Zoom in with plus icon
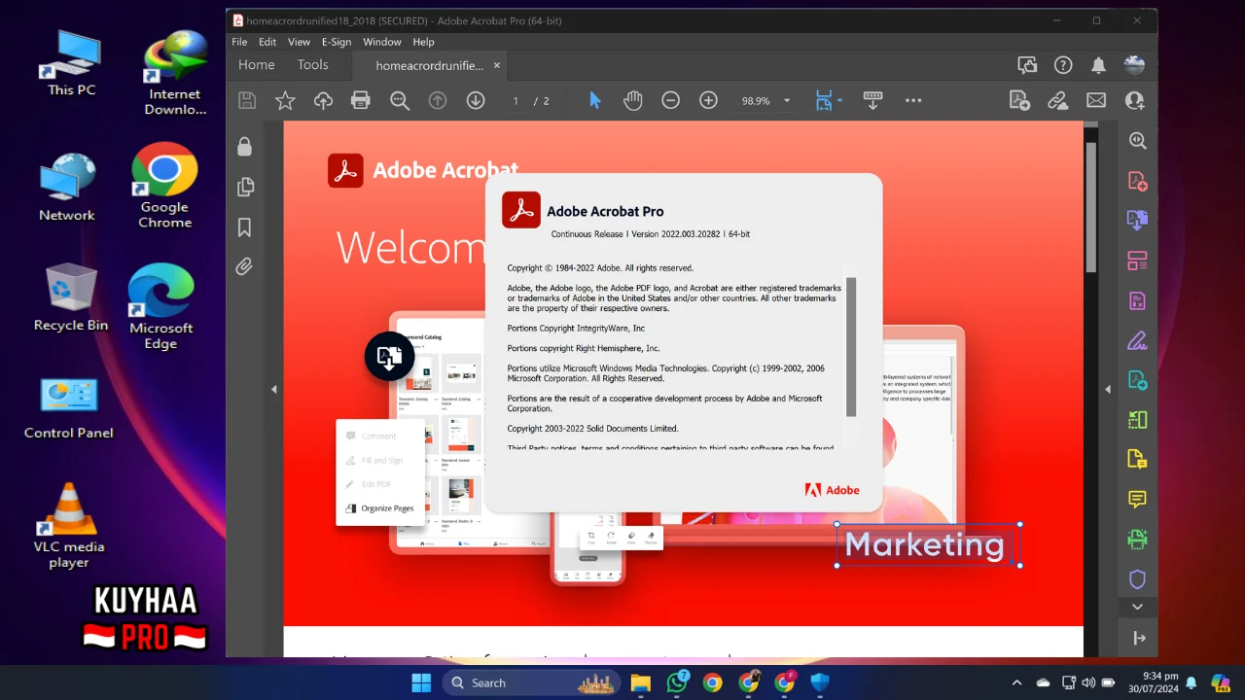The width and height of the screenshot is (1245, 700). (708, 100)
